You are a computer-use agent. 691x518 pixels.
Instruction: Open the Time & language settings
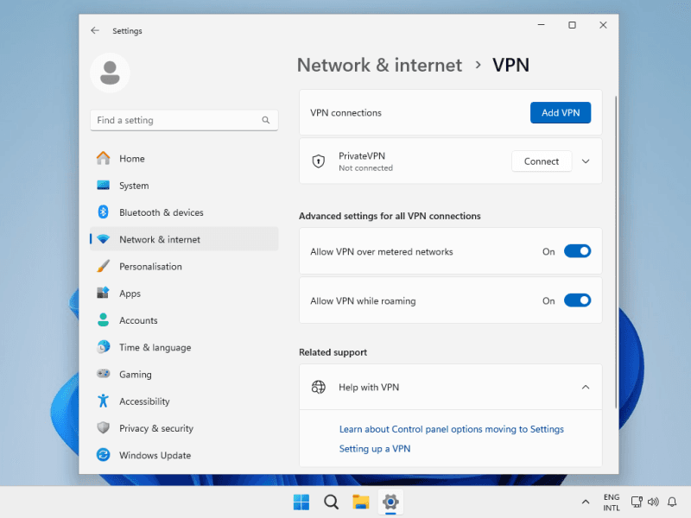155,348
